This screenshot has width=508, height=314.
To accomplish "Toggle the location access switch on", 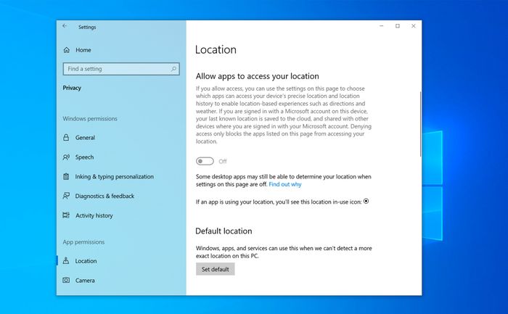I will (205, 161).
